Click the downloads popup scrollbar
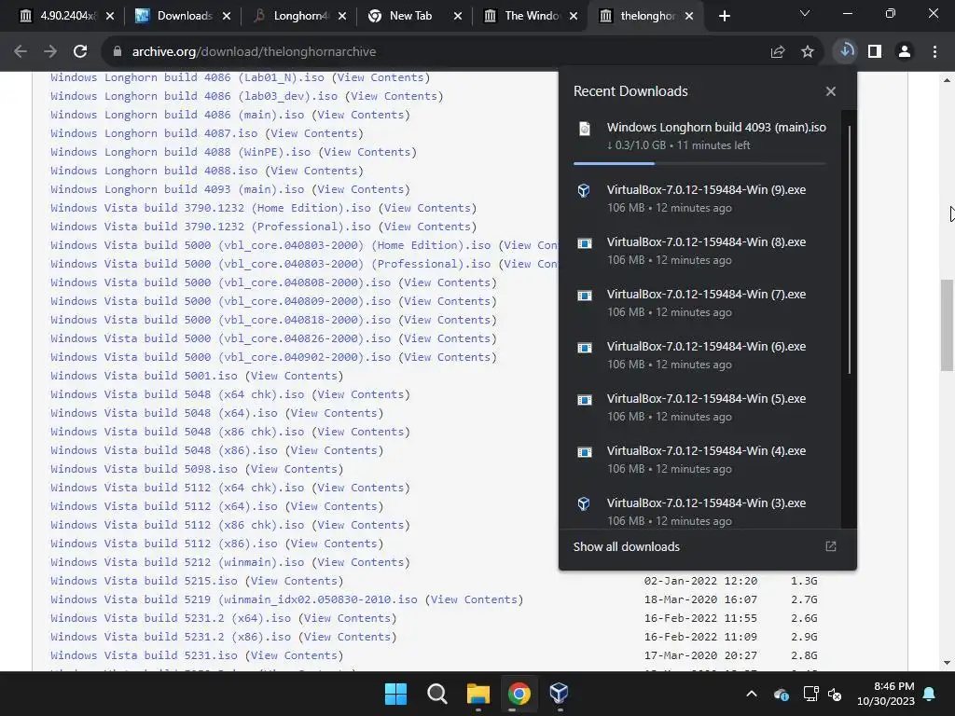 pyautogui.click(x=849, y=250)
